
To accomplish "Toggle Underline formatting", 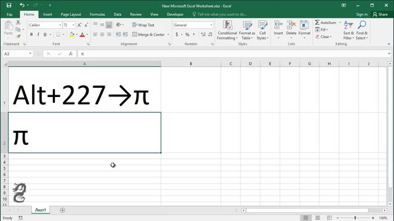I will [x=45, y=34].
